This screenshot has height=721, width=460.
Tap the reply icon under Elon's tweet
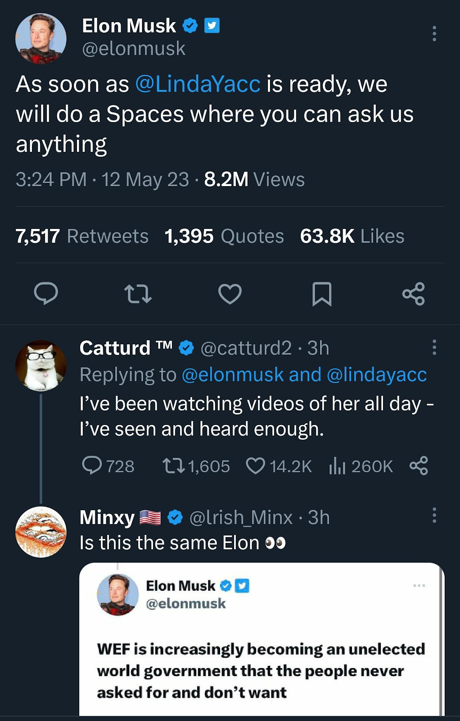[x=46, y=294]
